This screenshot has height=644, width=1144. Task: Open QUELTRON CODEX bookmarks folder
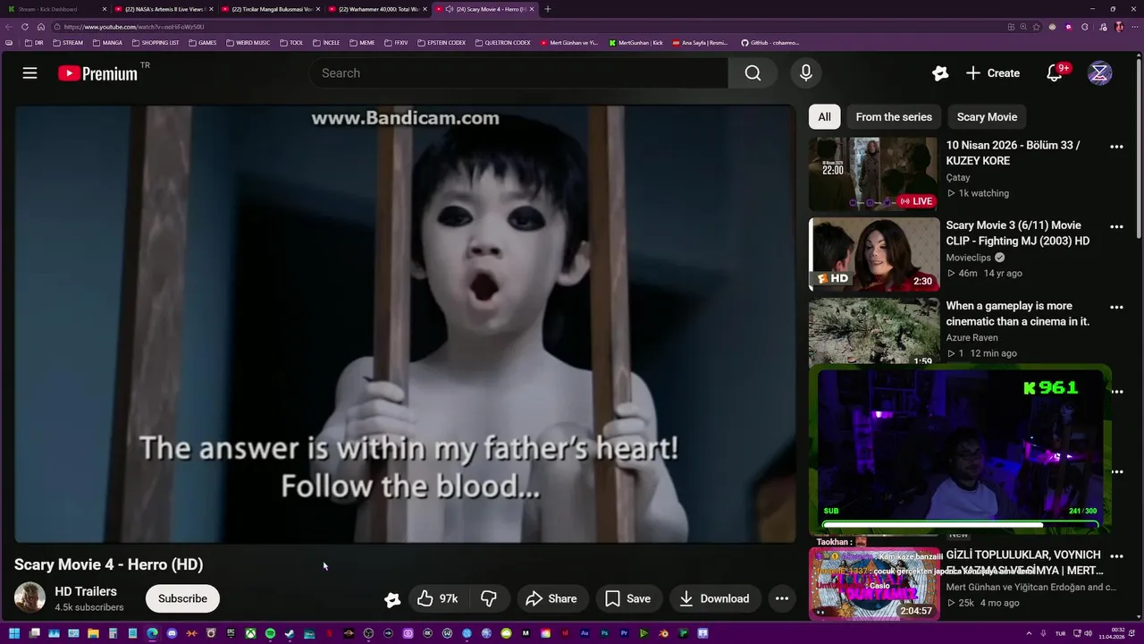point(503,42)
